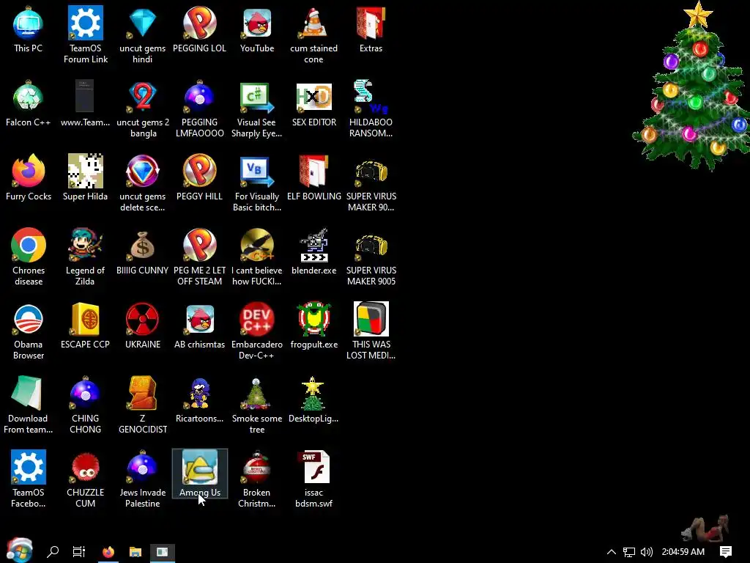Screen dimensions: 750x563
Task: Open Task View from the taskbar
Action: click(79, 552)
